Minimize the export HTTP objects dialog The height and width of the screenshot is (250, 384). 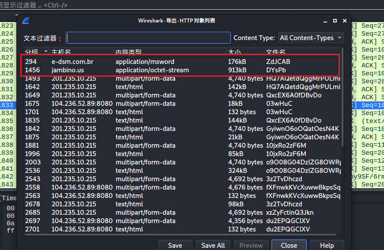tap(326, 21)
